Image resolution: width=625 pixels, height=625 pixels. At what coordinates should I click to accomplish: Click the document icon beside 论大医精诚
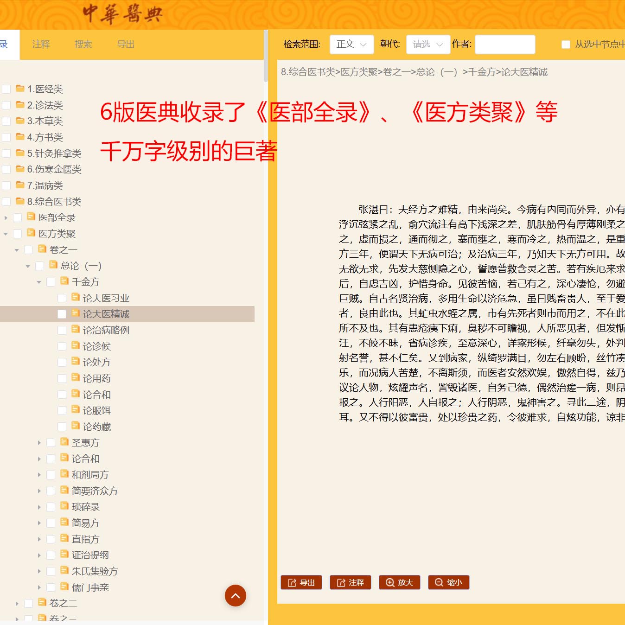[76, 313]
